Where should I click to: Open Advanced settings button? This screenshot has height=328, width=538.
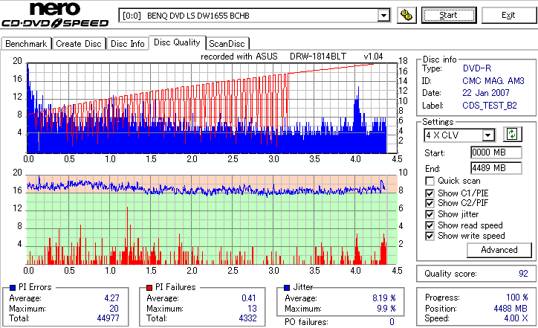click(x=499, y=250)
